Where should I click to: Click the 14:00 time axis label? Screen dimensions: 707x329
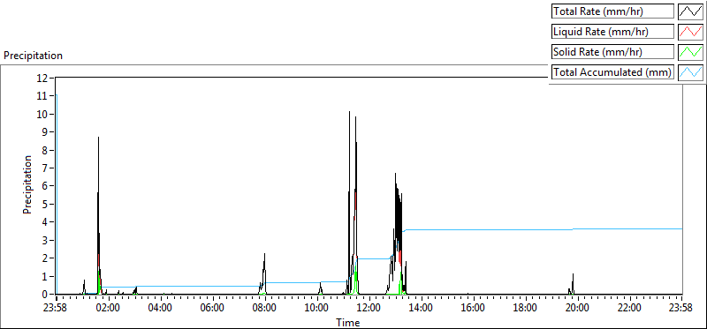tap(421, 309)
